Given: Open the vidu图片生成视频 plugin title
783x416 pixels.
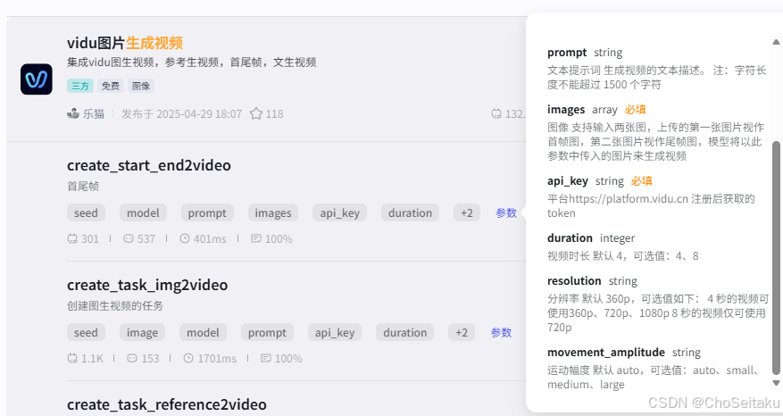Looking at the screenshot, I should tap(125, 43).
